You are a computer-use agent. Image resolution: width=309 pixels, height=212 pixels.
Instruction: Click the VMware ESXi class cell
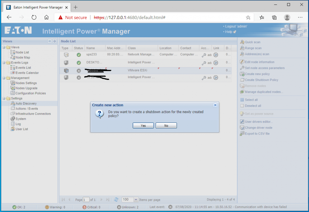tap(137, 70)
